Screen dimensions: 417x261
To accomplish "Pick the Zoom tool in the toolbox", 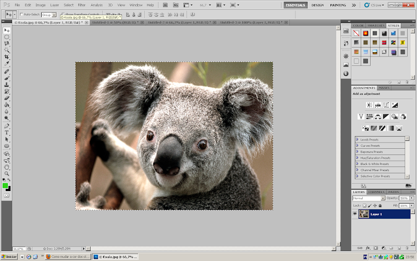I will point(7,173).
